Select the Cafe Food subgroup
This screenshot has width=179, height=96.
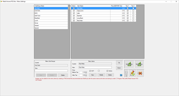[51, 16]
